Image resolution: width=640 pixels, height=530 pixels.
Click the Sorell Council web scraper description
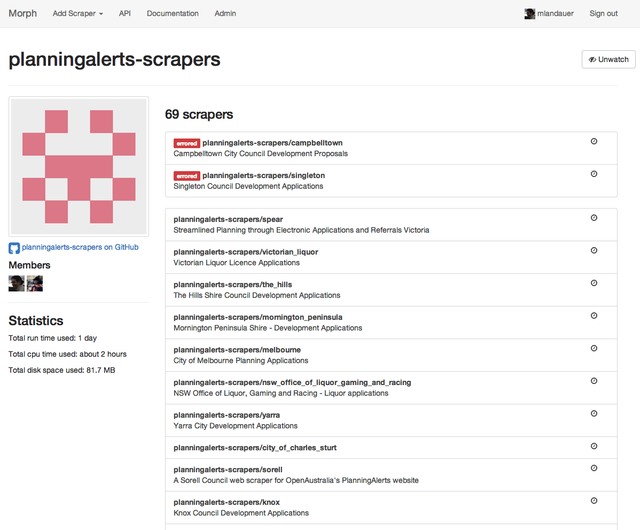[x=296, y=481]
